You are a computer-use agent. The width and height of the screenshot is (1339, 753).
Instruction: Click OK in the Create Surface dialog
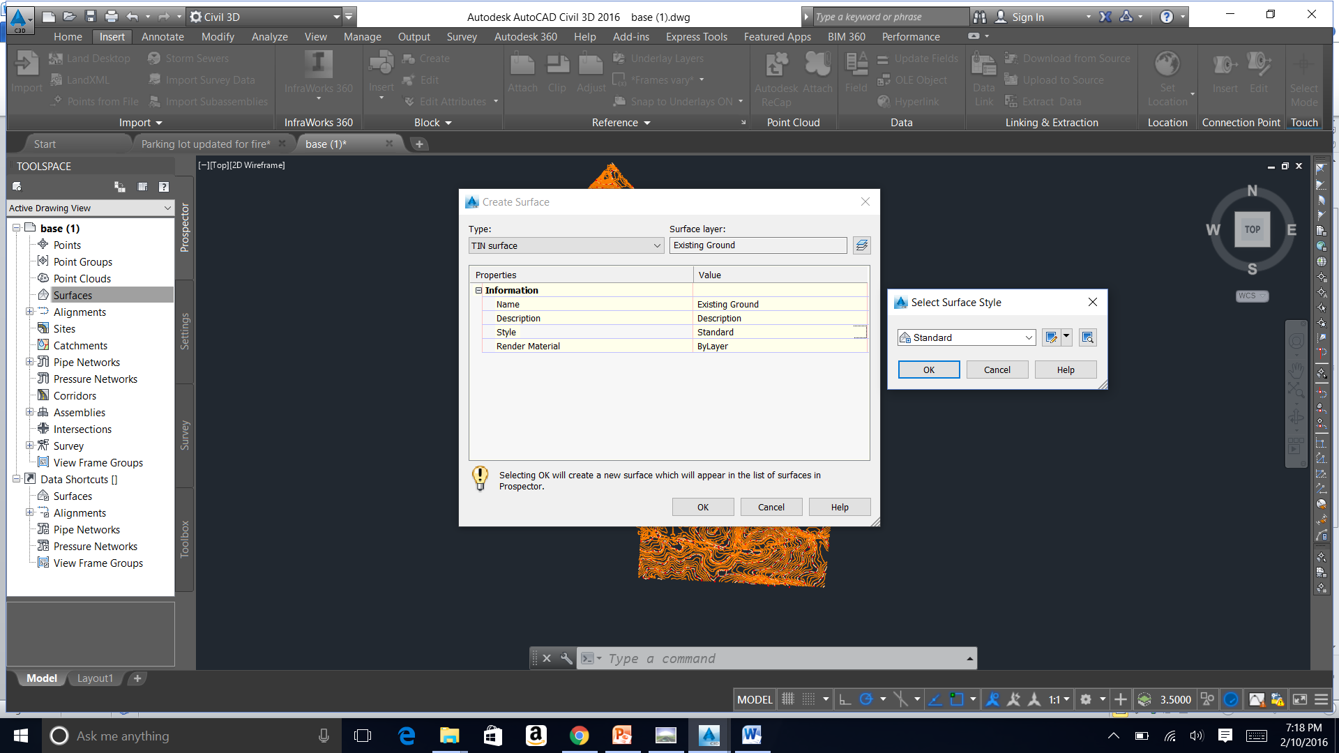702,507
